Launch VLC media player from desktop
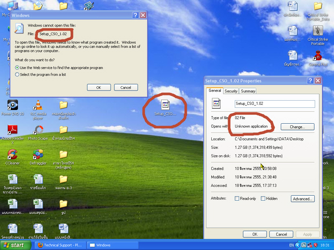Screen dimensions: 334x250 click(x=38, y=105)
